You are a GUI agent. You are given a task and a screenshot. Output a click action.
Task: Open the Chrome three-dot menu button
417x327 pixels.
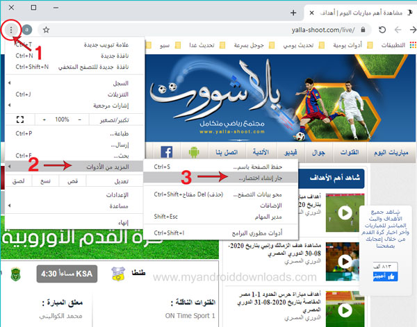click(11, 30)
